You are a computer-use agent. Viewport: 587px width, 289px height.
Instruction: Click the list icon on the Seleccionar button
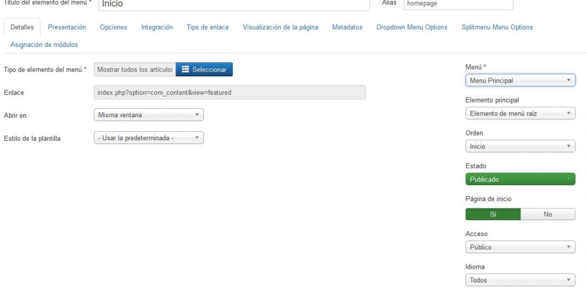185,69
